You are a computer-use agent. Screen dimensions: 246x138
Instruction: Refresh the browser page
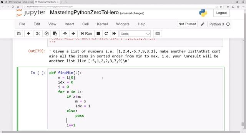pyautogui.click(x=13, y=7)
